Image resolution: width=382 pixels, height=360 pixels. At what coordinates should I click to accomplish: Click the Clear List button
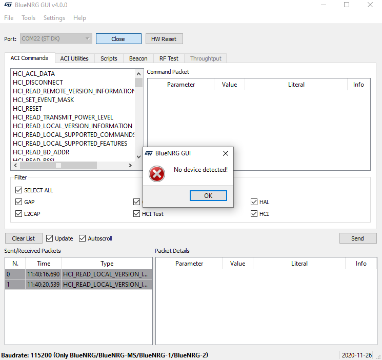pos(24,238)
